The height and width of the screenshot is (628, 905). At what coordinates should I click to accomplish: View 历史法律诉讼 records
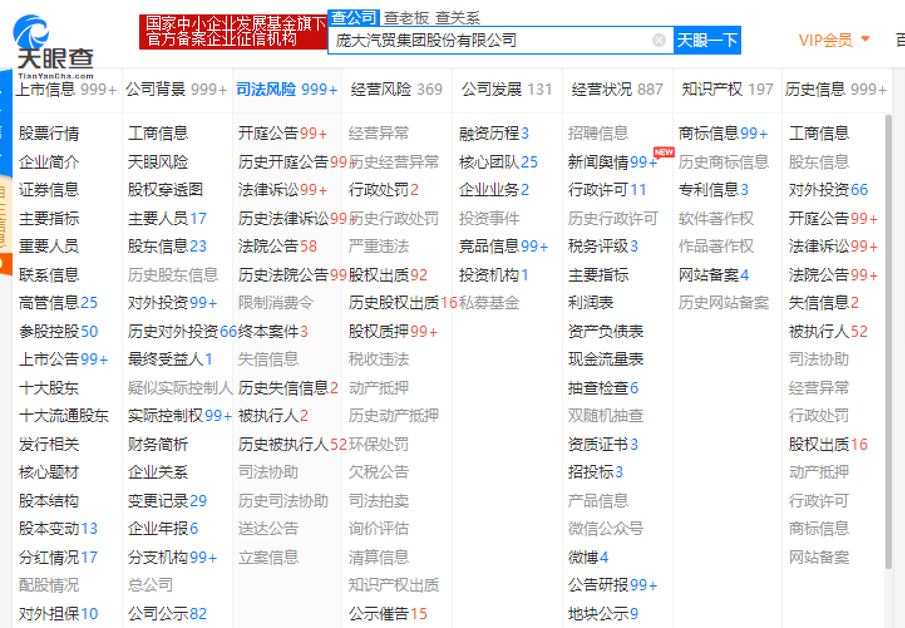[x=293, y=218]
